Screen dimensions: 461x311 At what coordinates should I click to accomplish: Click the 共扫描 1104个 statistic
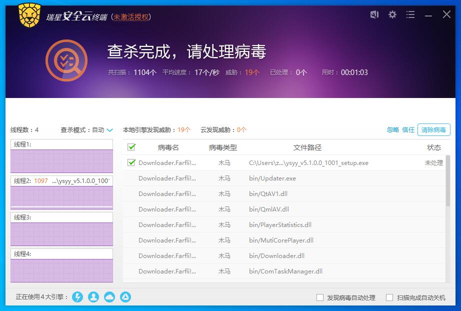[132, 72]
